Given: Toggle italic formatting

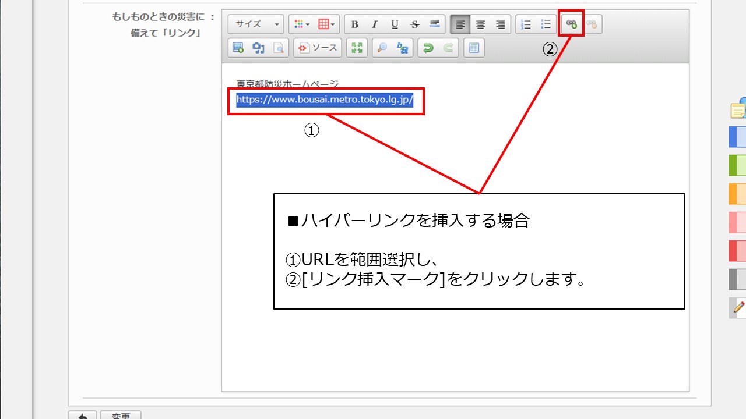Looking at the screenshot, I should [x=375, y=24].
